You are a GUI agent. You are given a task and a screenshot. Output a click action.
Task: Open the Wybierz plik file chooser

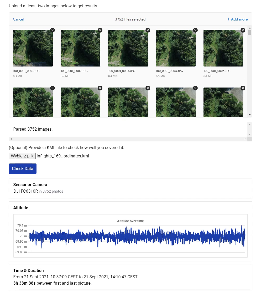pyautogui.click(x=22, y=156)
